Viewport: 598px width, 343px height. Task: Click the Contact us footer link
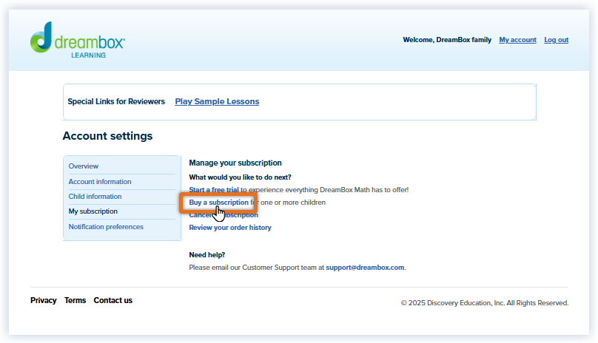113,300
